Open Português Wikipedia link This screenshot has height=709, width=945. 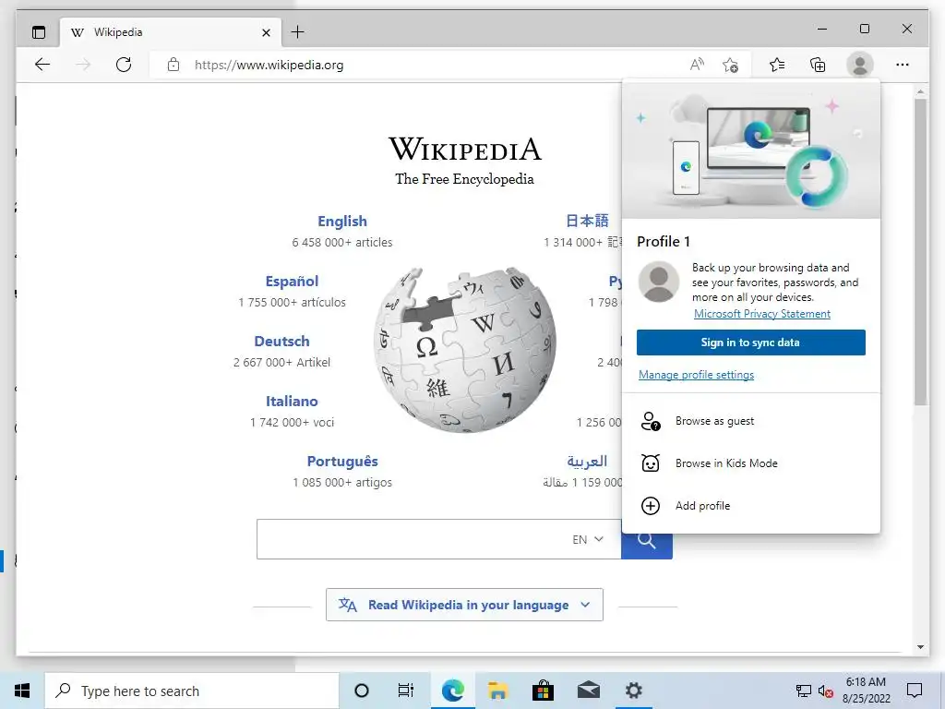(342, 462)
